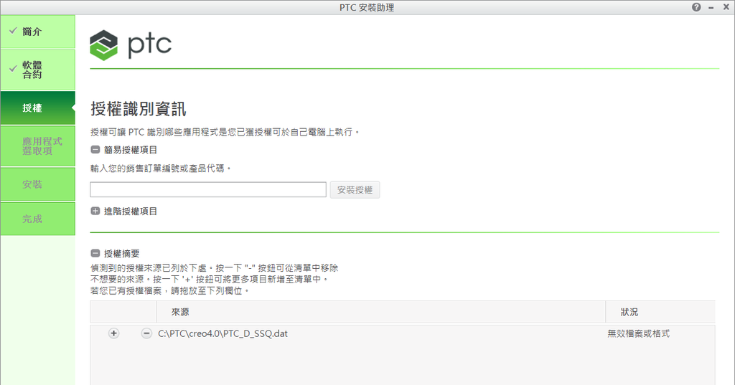Click the 狀況 column header
735x385 pixels.
coord(660,312)
